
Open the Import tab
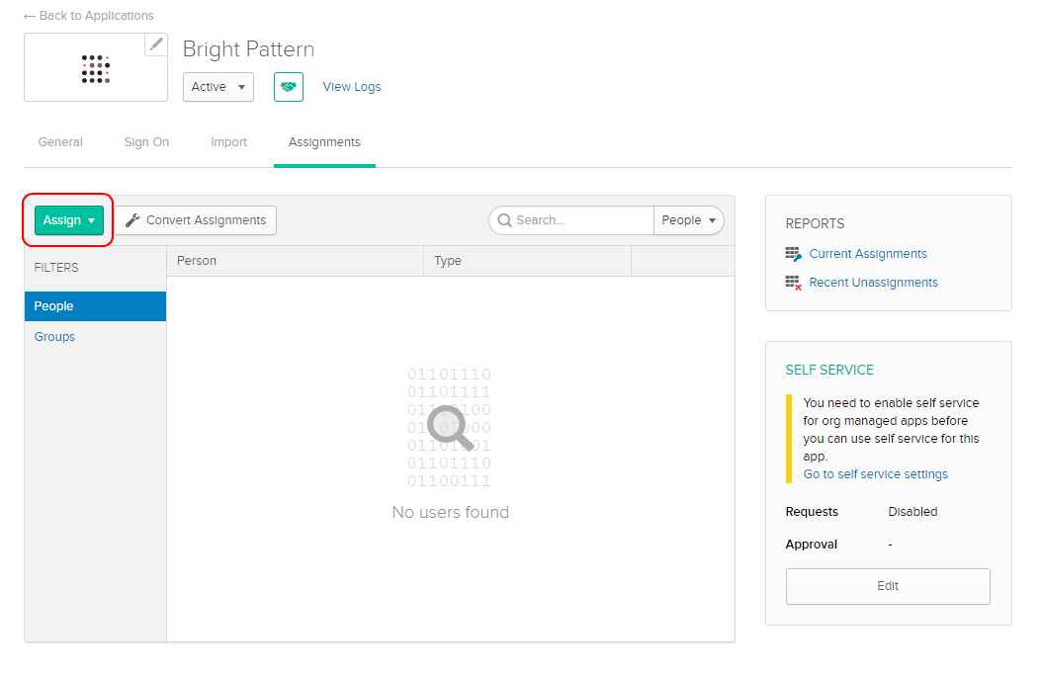coord(228,142)
